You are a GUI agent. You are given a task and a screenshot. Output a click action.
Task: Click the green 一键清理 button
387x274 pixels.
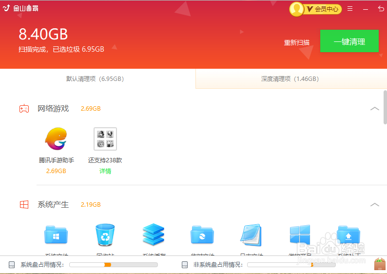click(x=349, y=41)
